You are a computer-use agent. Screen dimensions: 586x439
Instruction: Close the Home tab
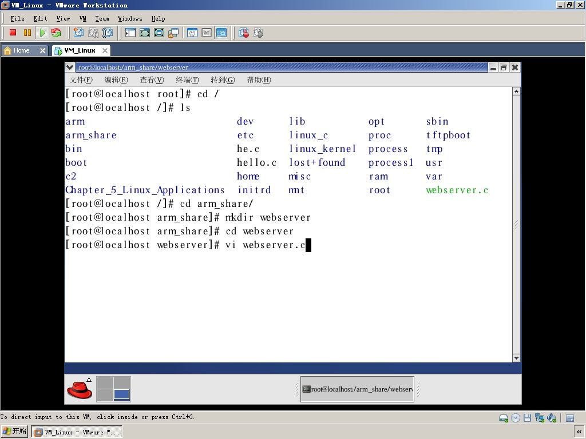tap(42, 50)
